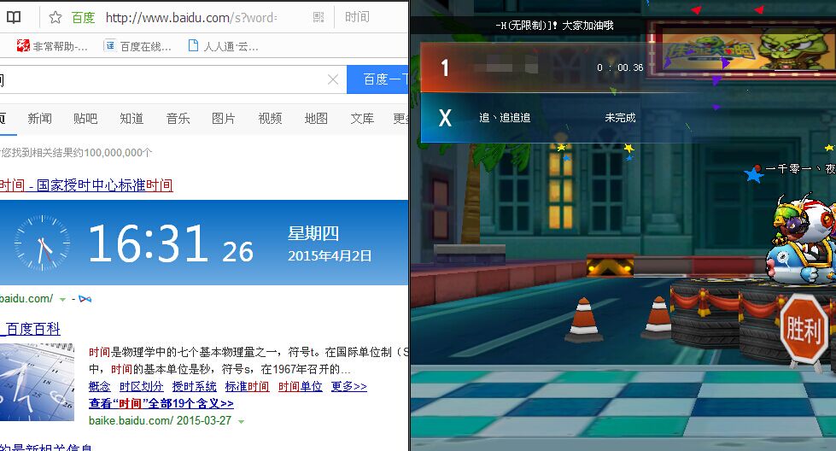Open 非常帮助 bookmark

[x=52, y=46]
